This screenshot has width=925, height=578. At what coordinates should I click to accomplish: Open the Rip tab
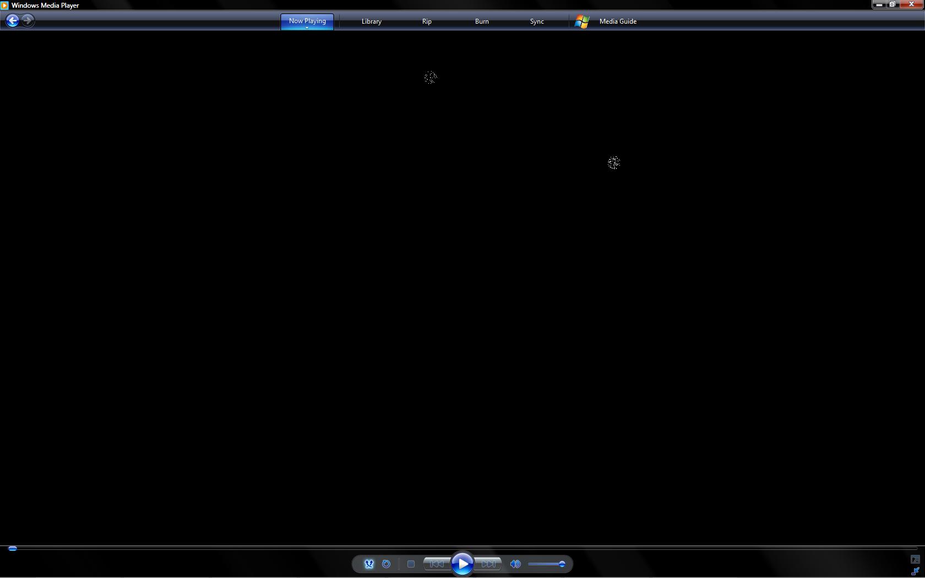[427, 21]
